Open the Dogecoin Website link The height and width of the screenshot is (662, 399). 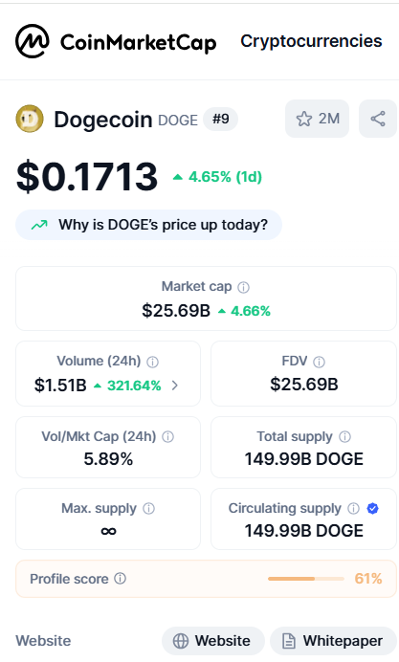(213, 641)
